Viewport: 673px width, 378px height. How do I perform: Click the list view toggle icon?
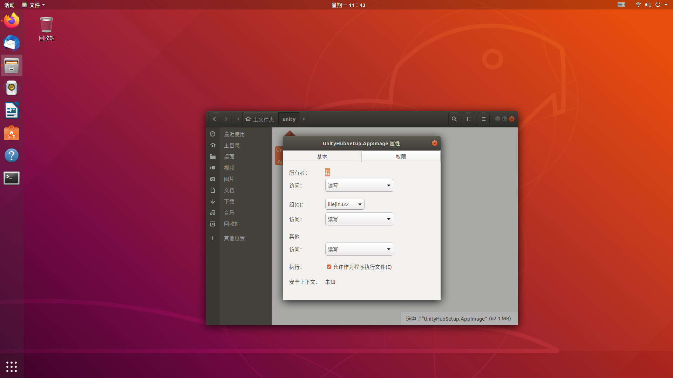coord(469,119)
